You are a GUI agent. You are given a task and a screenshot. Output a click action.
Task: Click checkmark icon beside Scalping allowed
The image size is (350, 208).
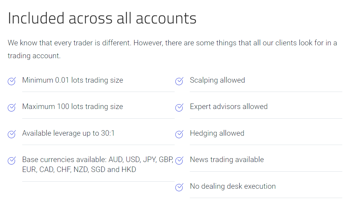179,81
